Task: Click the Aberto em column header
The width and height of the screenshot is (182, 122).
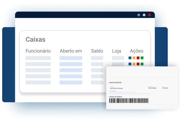Action: point(71,51)
